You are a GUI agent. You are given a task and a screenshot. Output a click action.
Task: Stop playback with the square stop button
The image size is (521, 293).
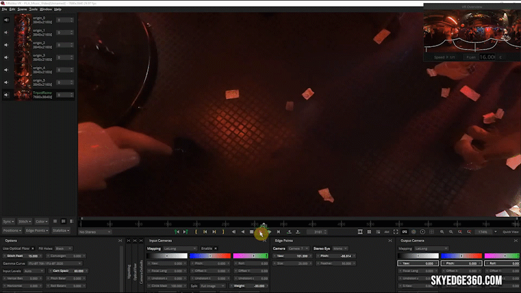252,232
